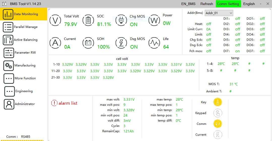Click the Ambient T # value
The image size is (272, 141).
(230, 91)
